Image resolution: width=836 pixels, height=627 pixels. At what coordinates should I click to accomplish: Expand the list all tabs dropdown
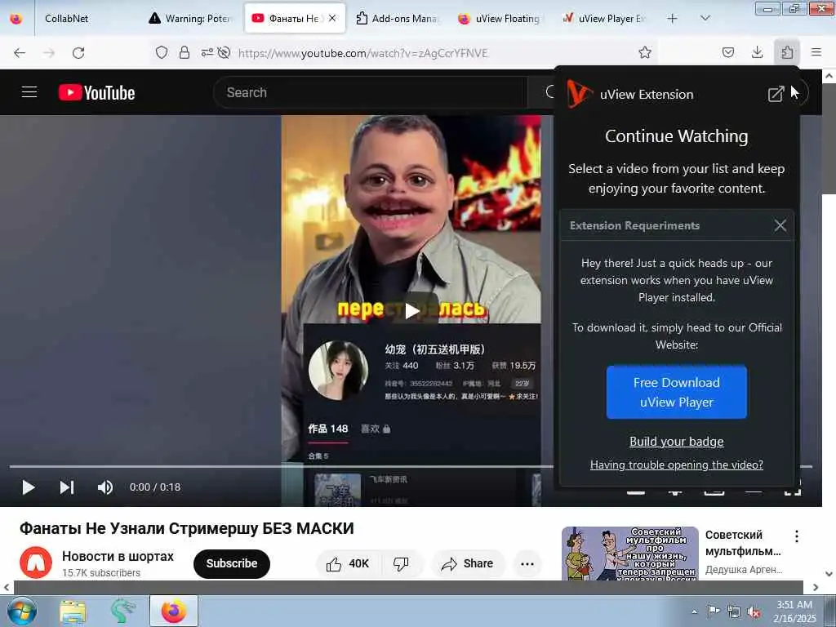(705, 19)
